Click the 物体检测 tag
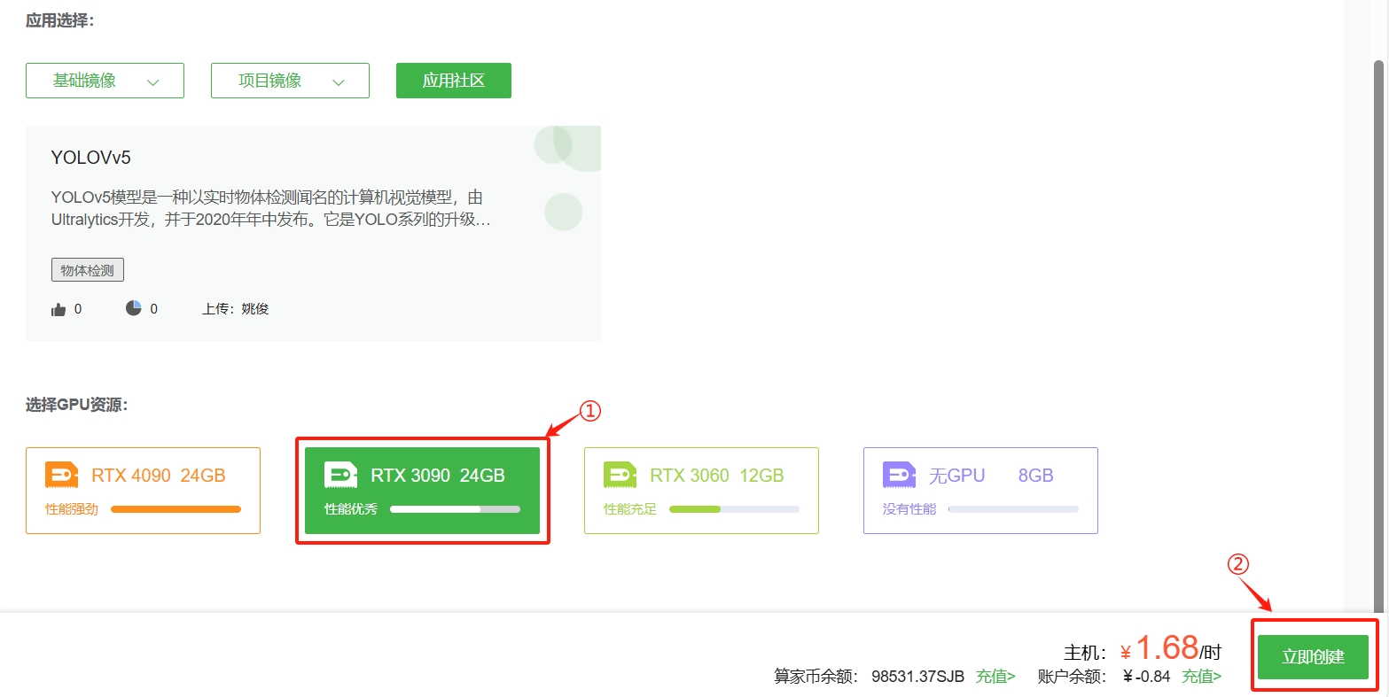Image resolution: width=1389 pixels, height=697 pixels. click(88, 270)
